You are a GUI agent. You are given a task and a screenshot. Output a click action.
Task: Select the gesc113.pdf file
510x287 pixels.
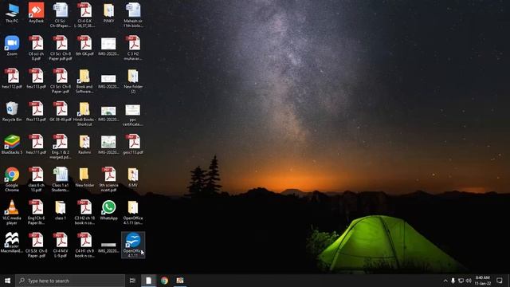click(133, 144)
